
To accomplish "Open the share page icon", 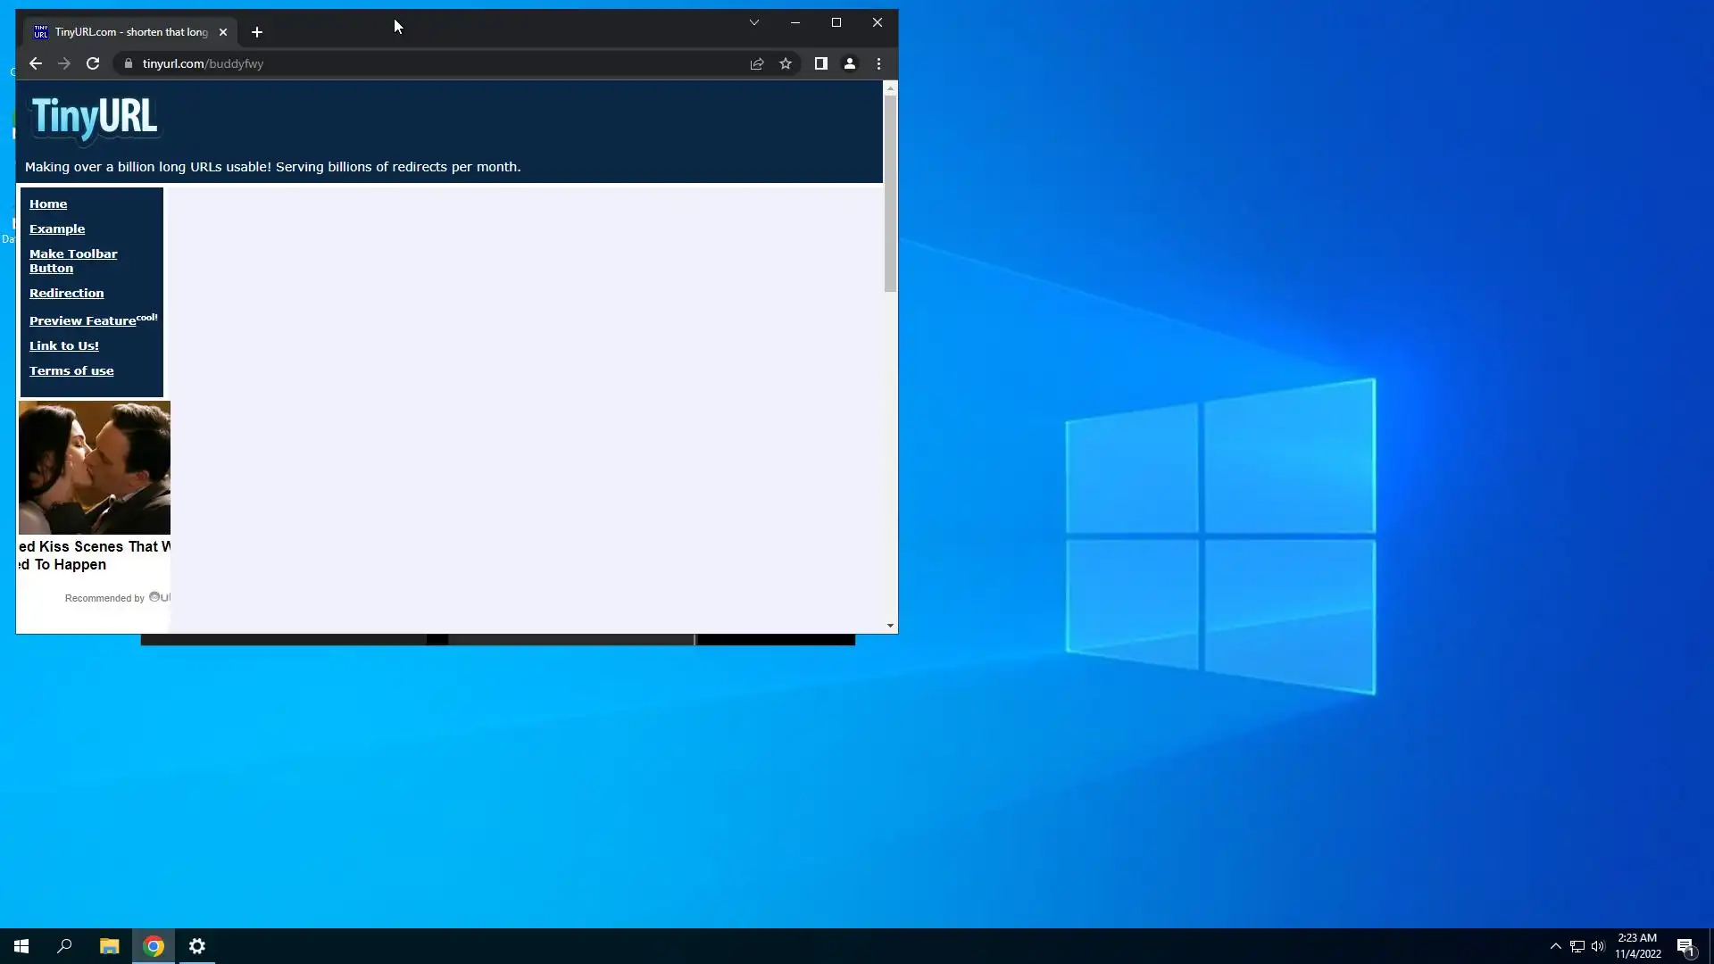I will point(757,63).
